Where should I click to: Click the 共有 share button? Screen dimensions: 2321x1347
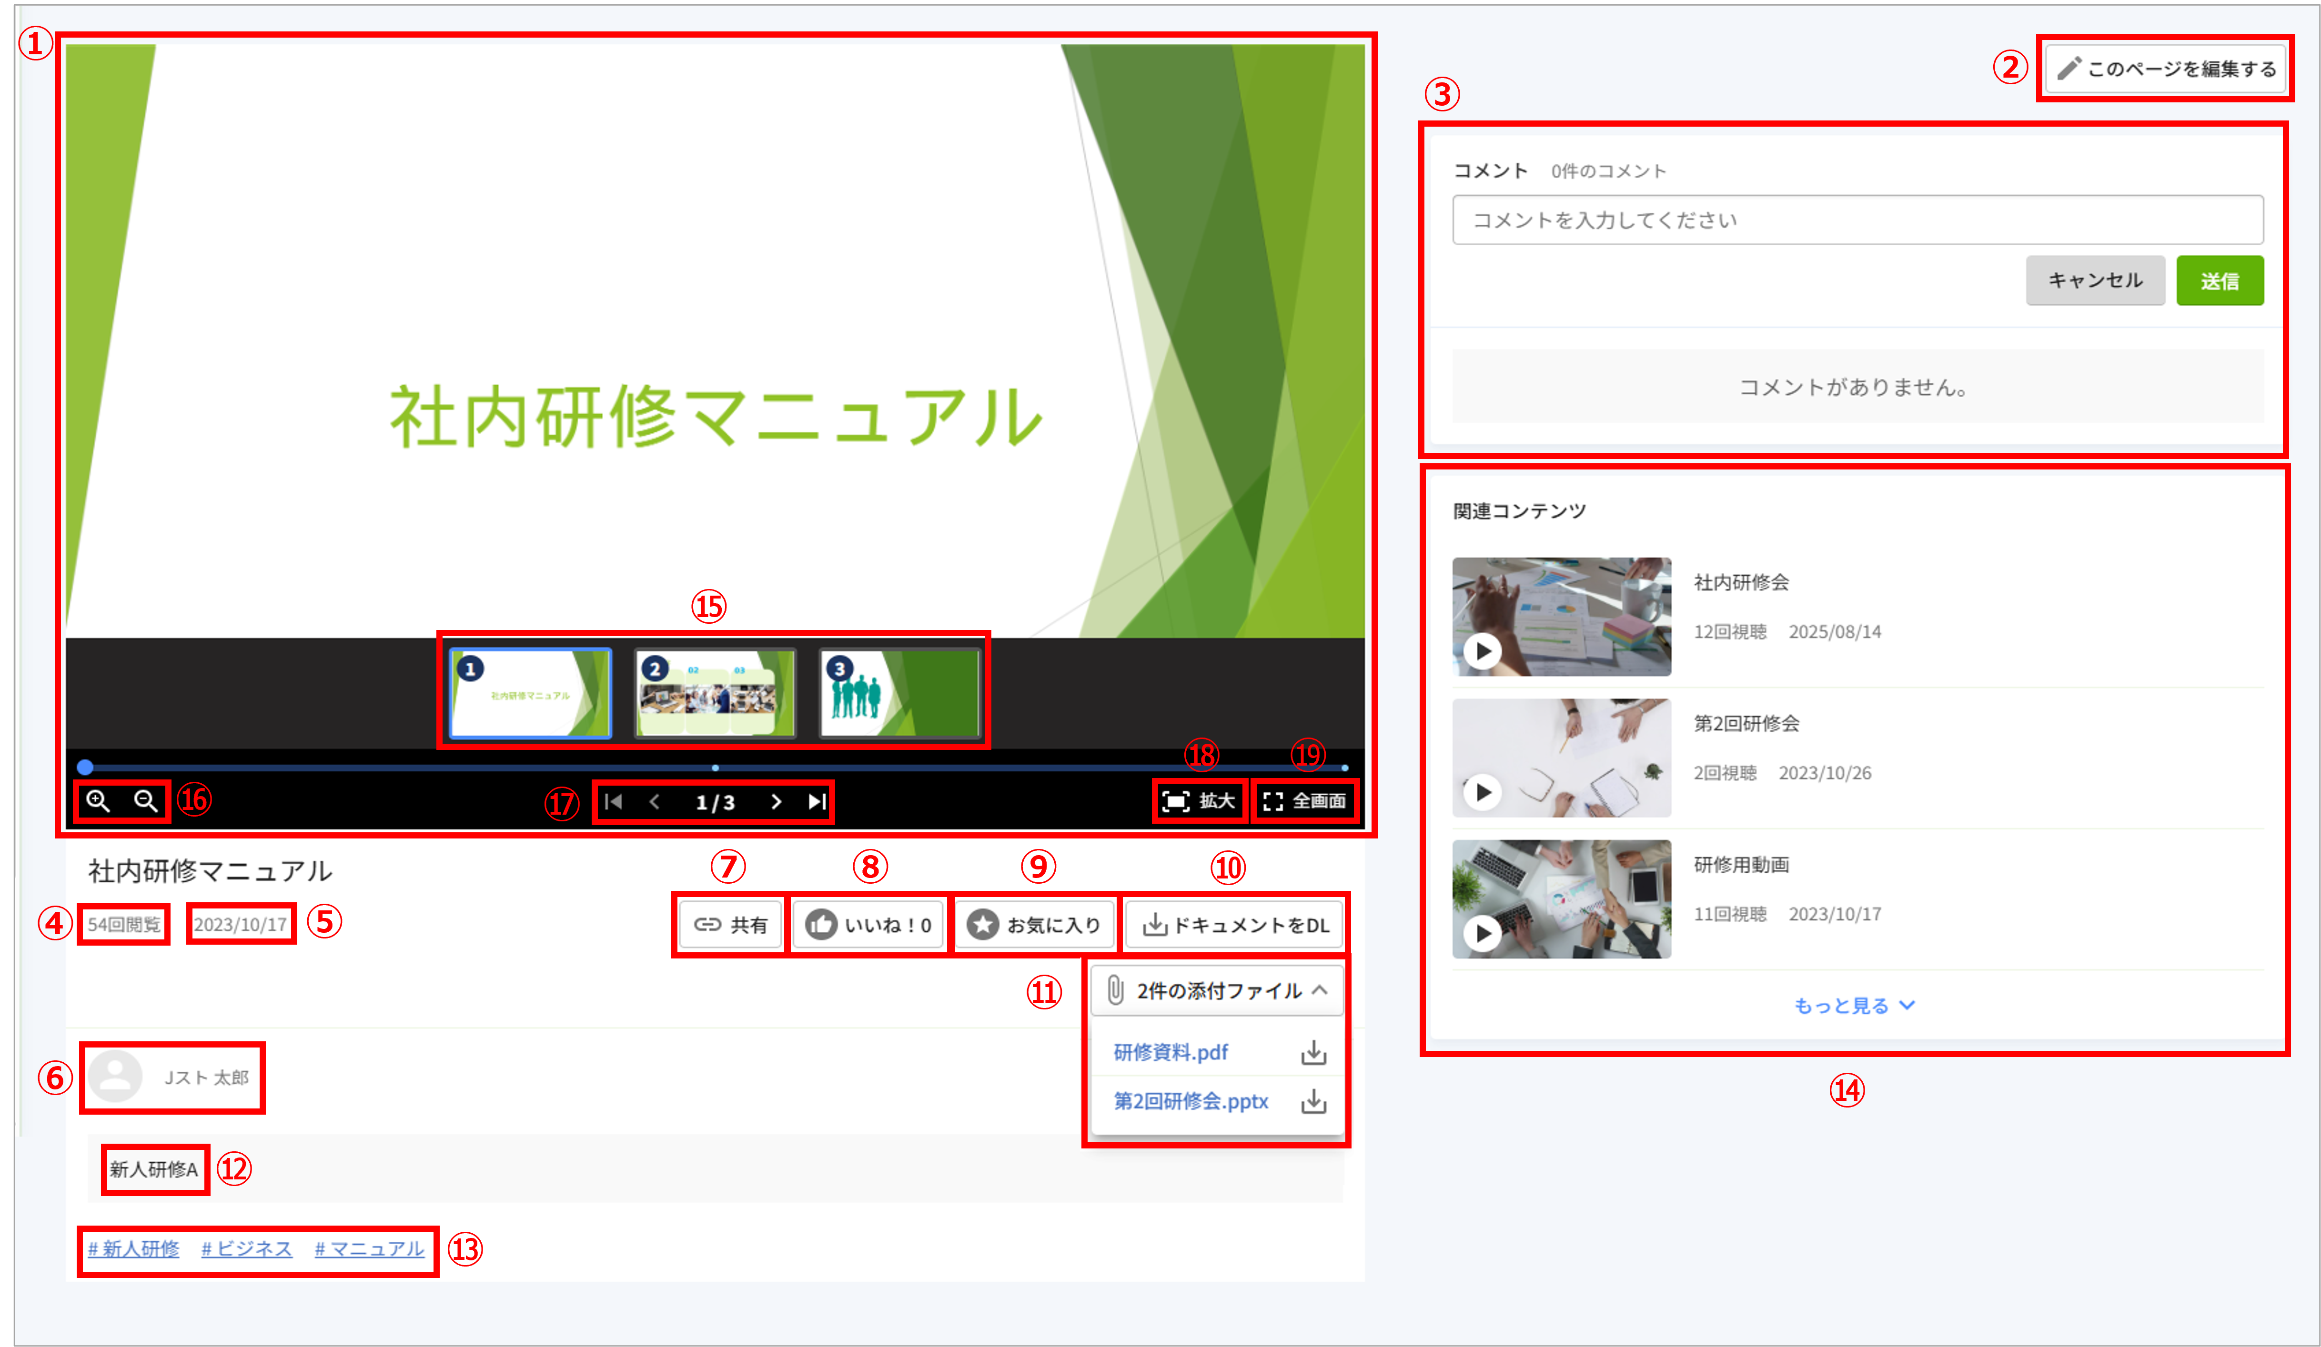730,924
